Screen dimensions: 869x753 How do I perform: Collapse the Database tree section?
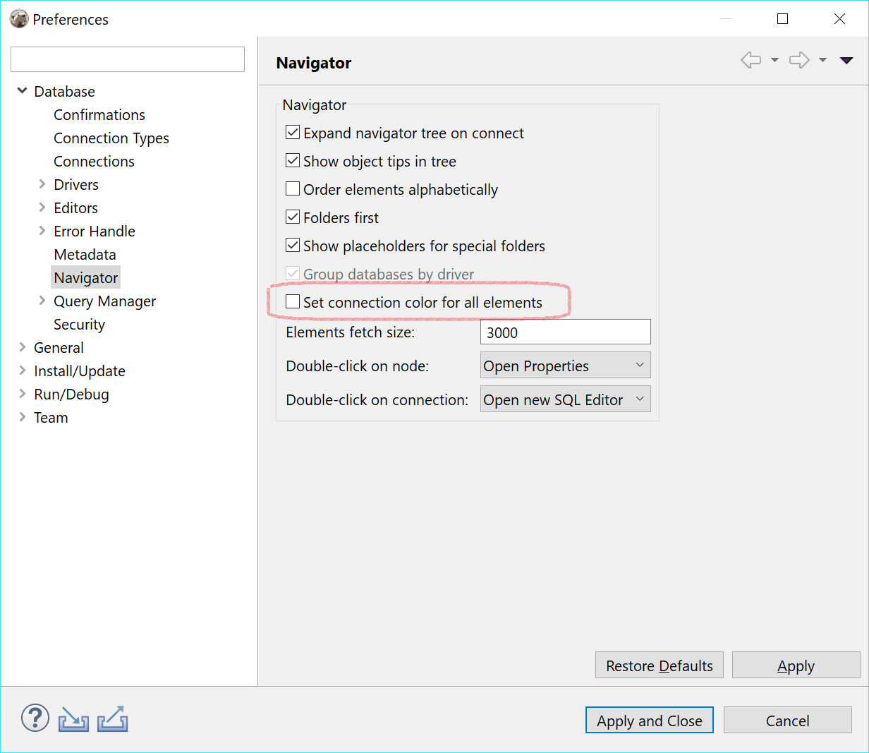(x=22, y=91)
